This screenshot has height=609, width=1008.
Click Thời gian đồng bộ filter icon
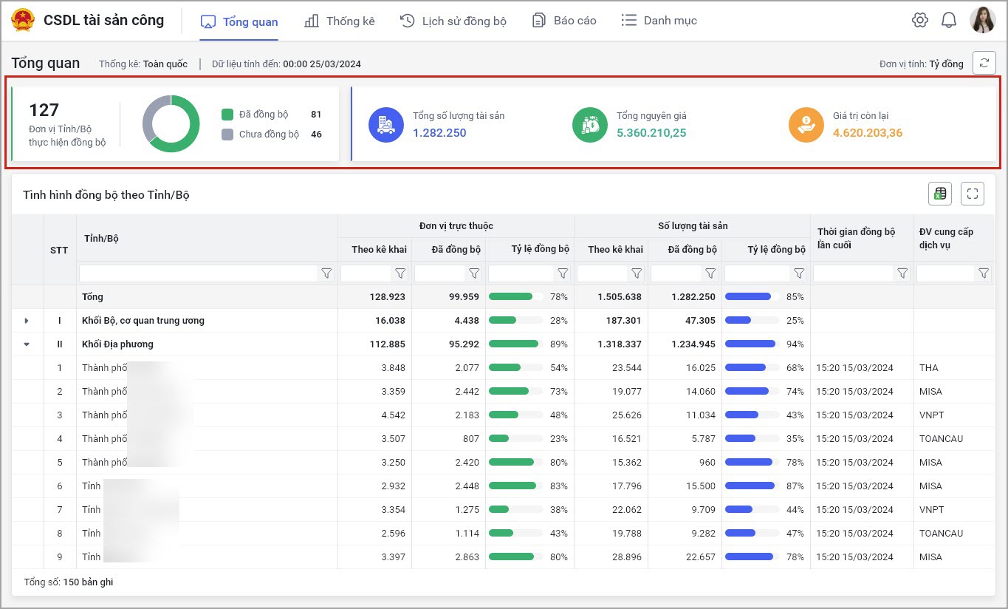point(902,273)
